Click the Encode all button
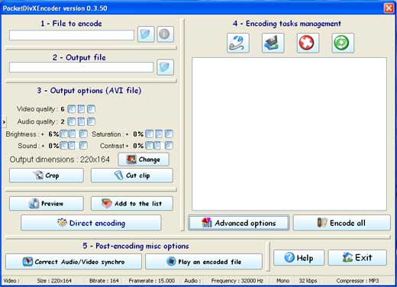 point(342,223)
